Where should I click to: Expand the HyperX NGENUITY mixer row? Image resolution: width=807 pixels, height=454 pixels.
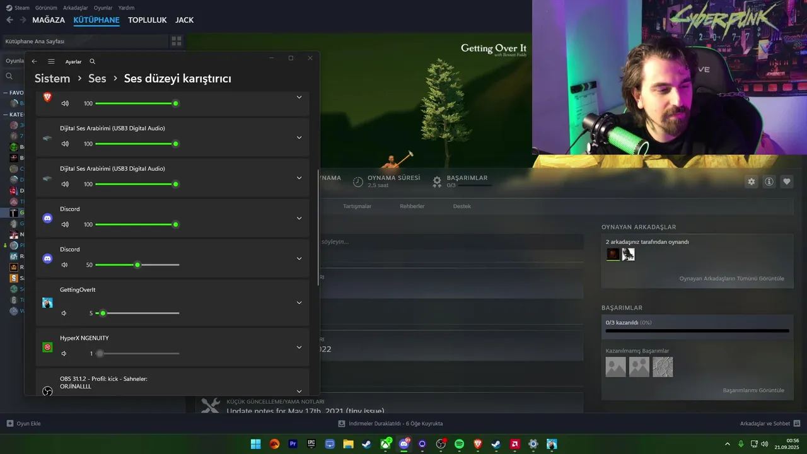click(x=299, y=347)
